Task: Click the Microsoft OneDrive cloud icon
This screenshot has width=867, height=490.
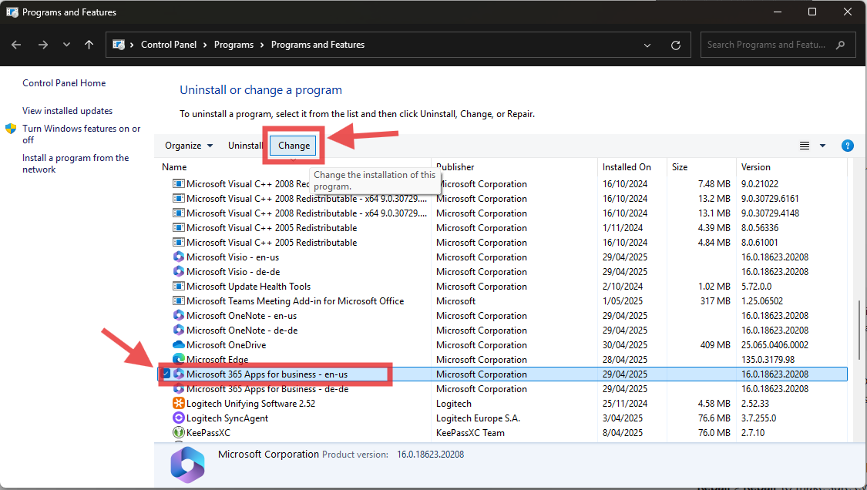Action: coord(179,345)
